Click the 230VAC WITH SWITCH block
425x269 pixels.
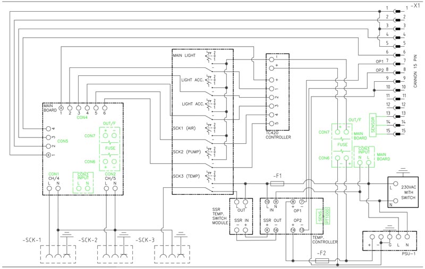pos(403,192)
